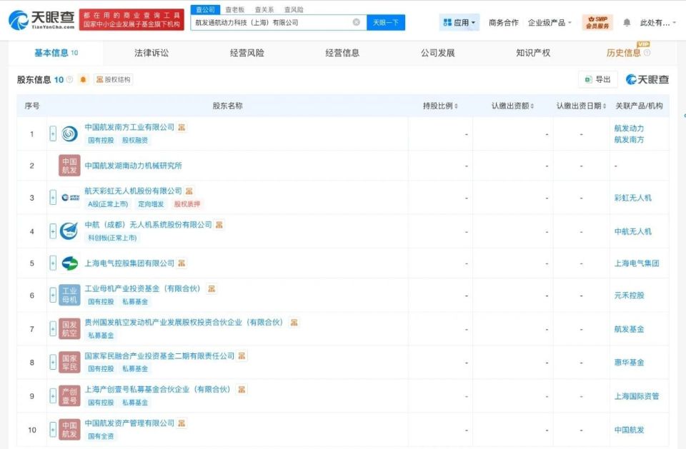Expand the plus toggle beside 上海电气控股集团有限公司

click(51, 263)
